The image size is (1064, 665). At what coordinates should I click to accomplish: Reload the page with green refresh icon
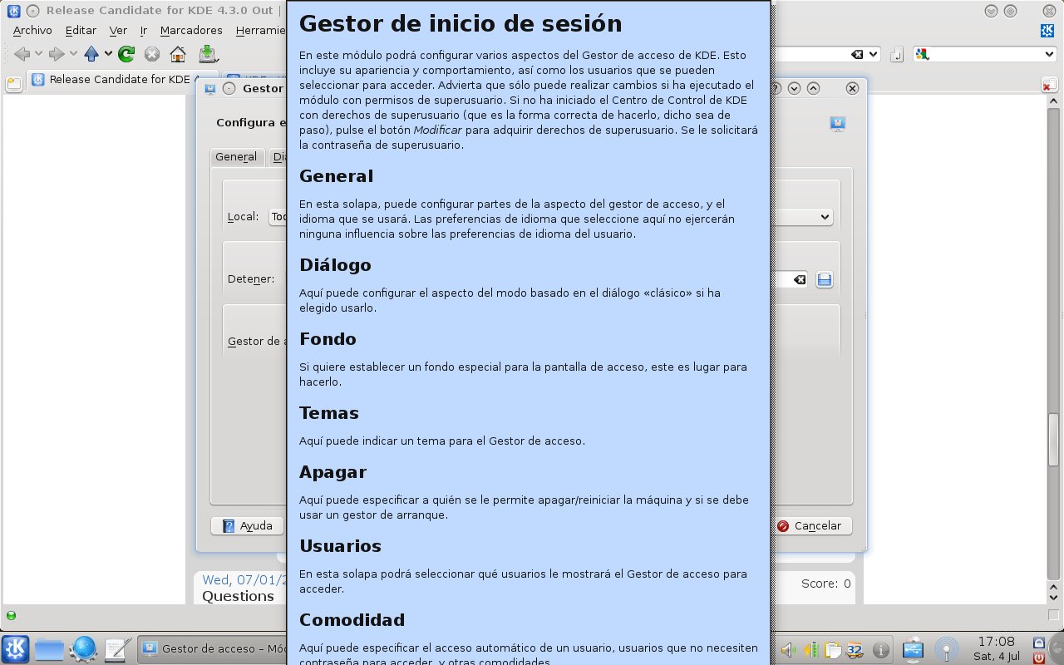coord(126,54)
